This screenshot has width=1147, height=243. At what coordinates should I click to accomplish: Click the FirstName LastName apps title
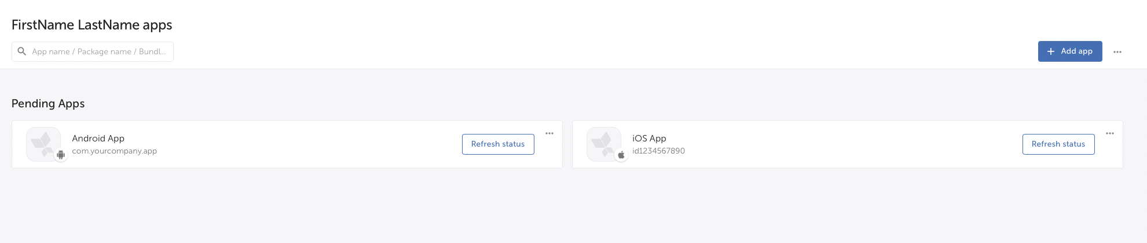coord(92,25)
